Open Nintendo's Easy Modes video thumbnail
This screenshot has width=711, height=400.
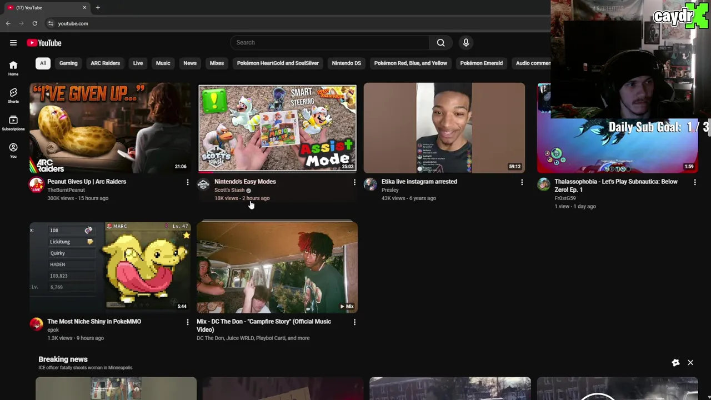(x=277, y=128)
